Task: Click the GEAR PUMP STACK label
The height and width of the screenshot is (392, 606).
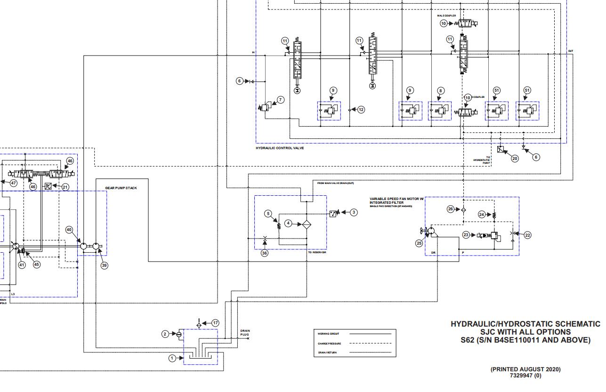Action: point(121,188)
